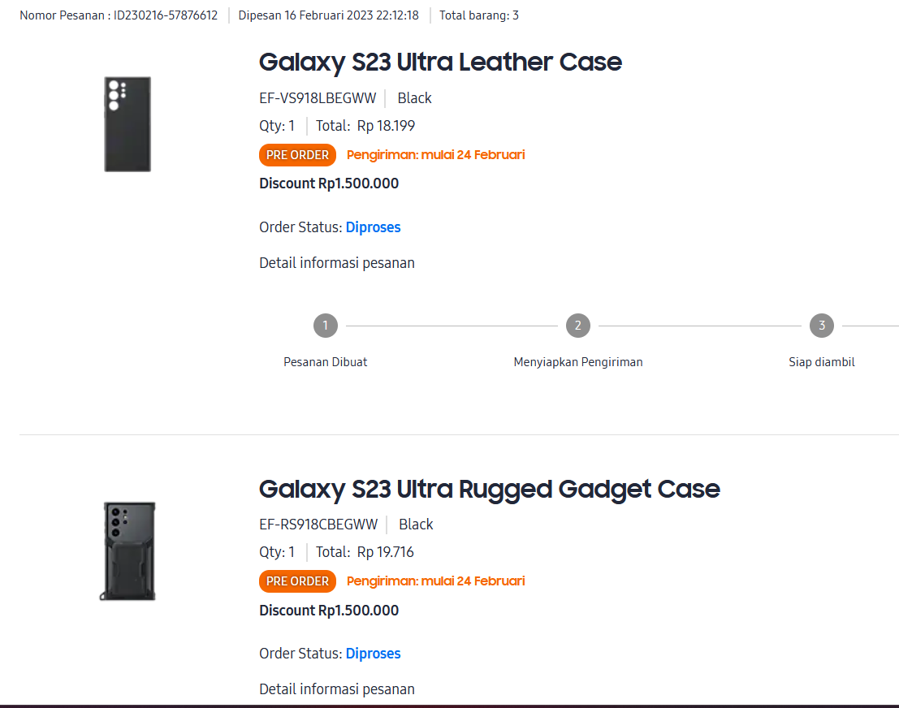Select the Menyiapkan Pengiriman step label

coord(577,362)
